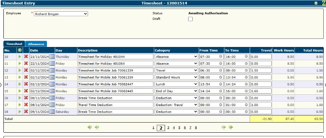326x138 pixels.
Task: Open row 10 with the green arrow icon
Action: [x=20, y=56]
